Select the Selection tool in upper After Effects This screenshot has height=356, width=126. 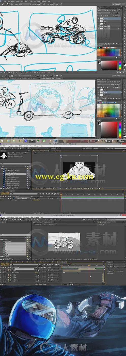pyautogui.click(x=1, y=148)
